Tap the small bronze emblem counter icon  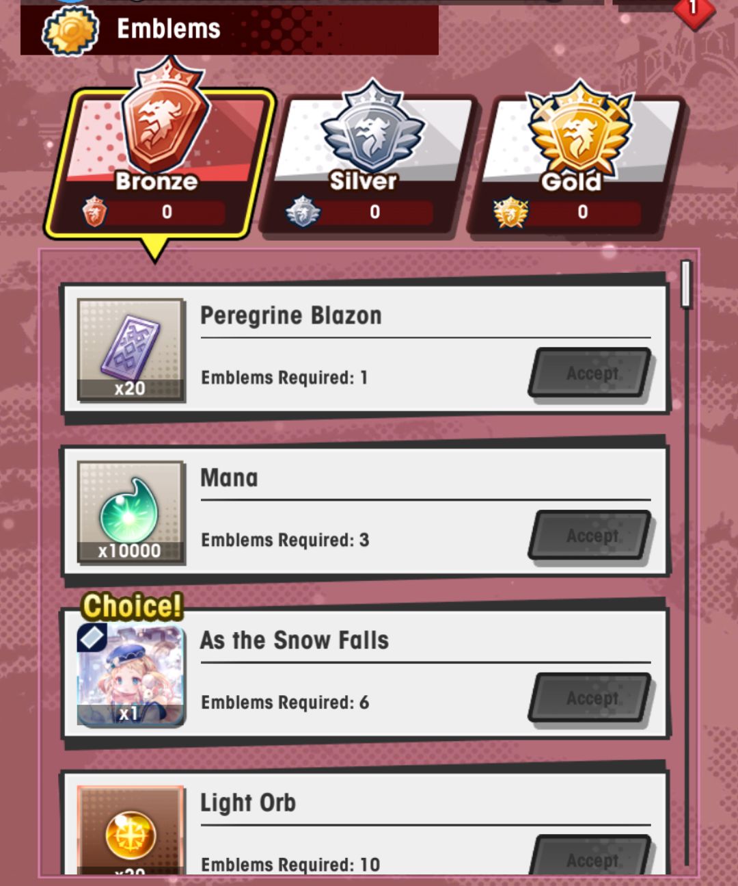(x=94, y=211)
